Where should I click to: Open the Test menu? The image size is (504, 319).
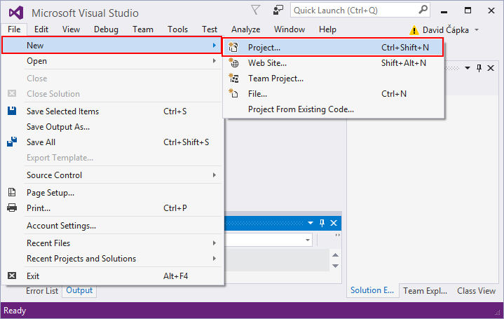pos(210,29)
